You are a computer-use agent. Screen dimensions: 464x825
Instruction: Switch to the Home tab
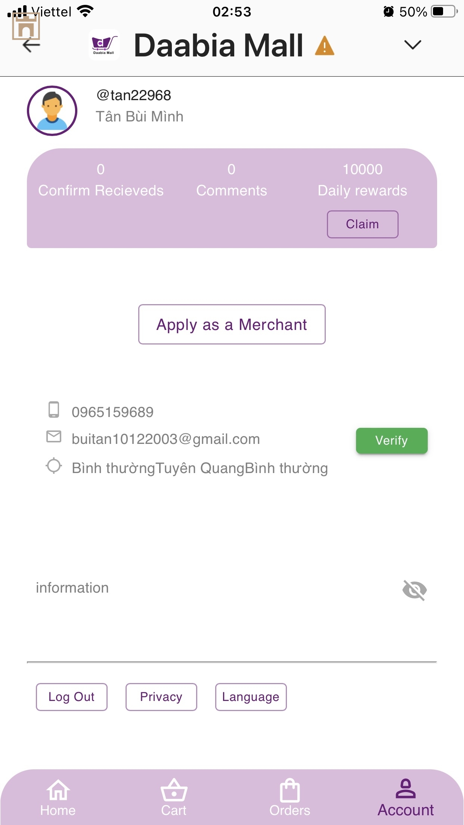(58, 798)
